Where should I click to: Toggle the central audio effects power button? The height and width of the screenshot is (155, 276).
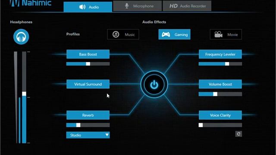coord(154,84)
